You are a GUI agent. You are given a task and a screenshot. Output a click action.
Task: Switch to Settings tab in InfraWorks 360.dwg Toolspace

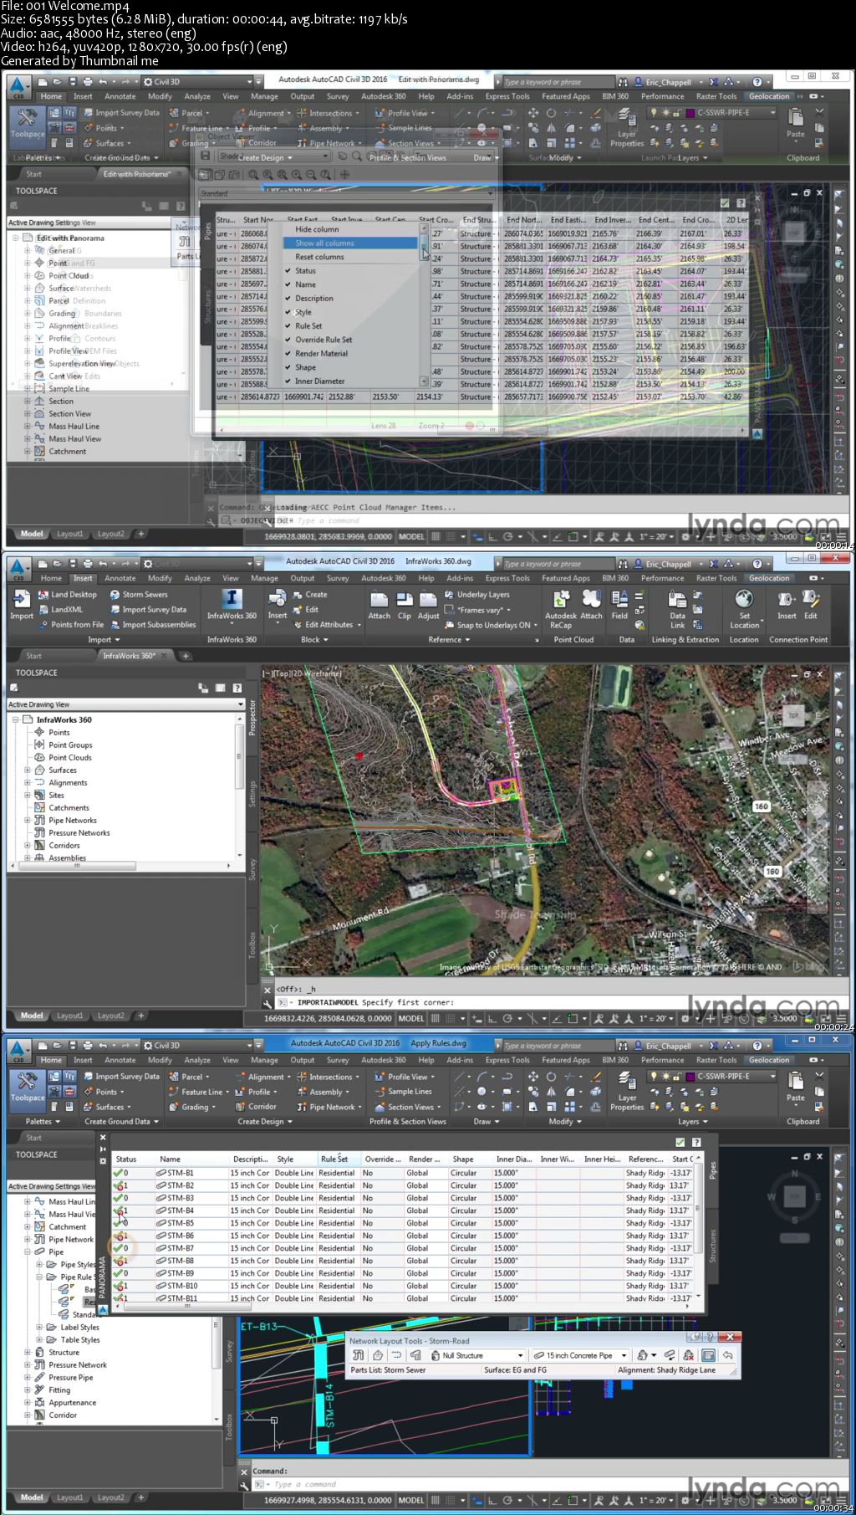pyautogui.click(x=252, y=792)
